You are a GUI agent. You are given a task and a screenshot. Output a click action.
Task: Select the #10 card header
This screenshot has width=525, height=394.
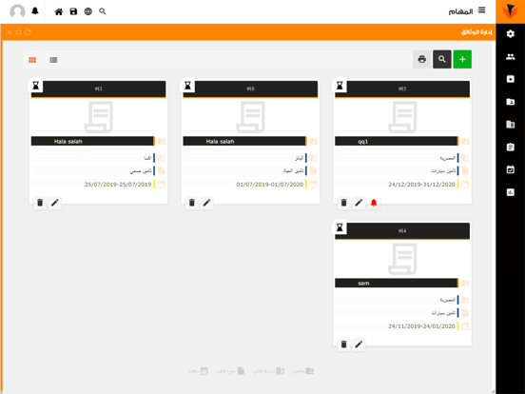(250, 89)
